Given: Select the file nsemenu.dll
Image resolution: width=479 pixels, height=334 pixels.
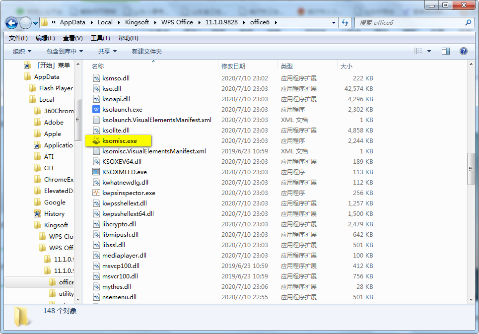Looking at the screenshot, I should click(x=119, y=297).
